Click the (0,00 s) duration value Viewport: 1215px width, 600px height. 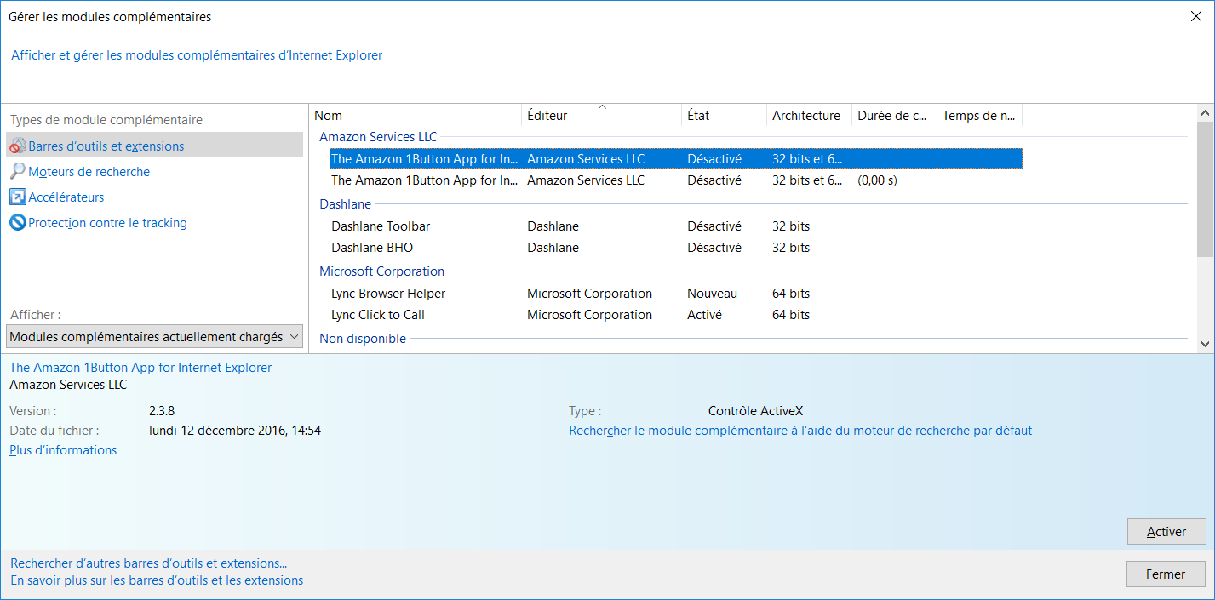pos(877,180)
